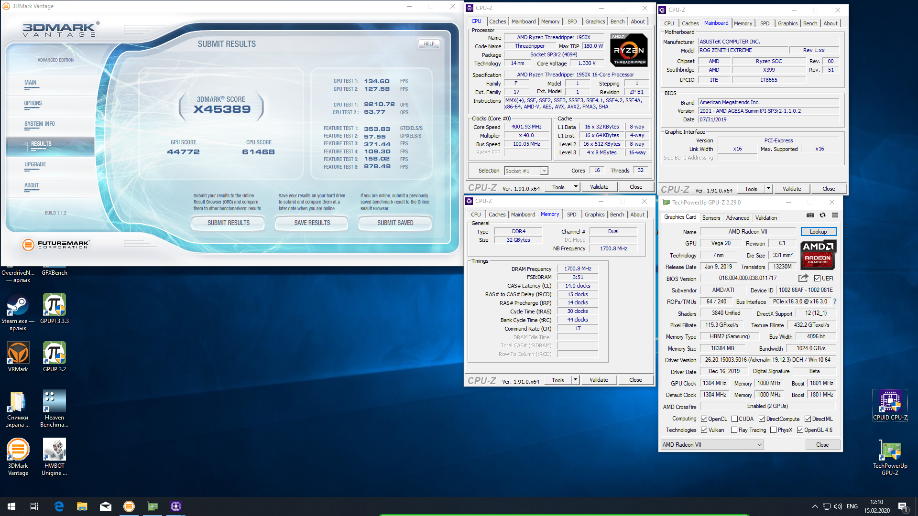The image size is (918, 516).
Task: Open the Mail app from the taskbar
Action: [106, 506]
